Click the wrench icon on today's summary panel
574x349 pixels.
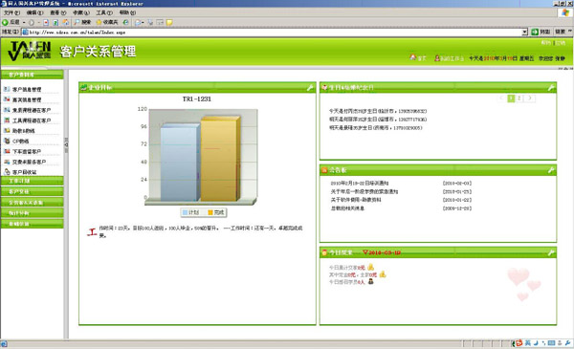coord(551,252)
